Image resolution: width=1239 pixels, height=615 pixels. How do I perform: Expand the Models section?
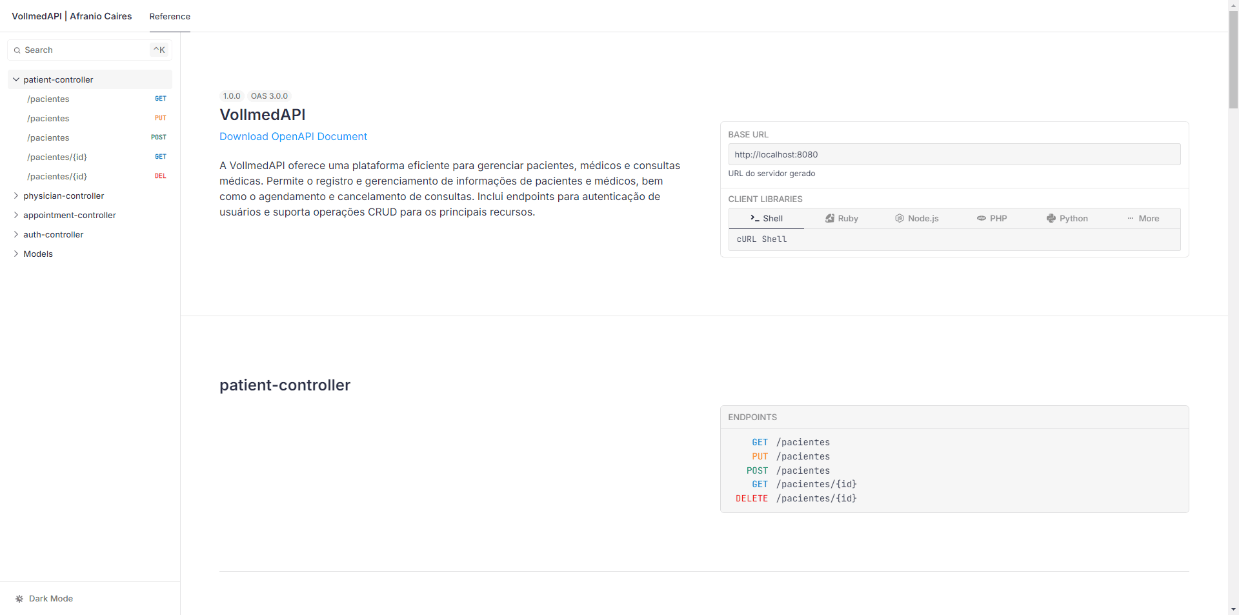pyautogui.click(x=16, y=254)
